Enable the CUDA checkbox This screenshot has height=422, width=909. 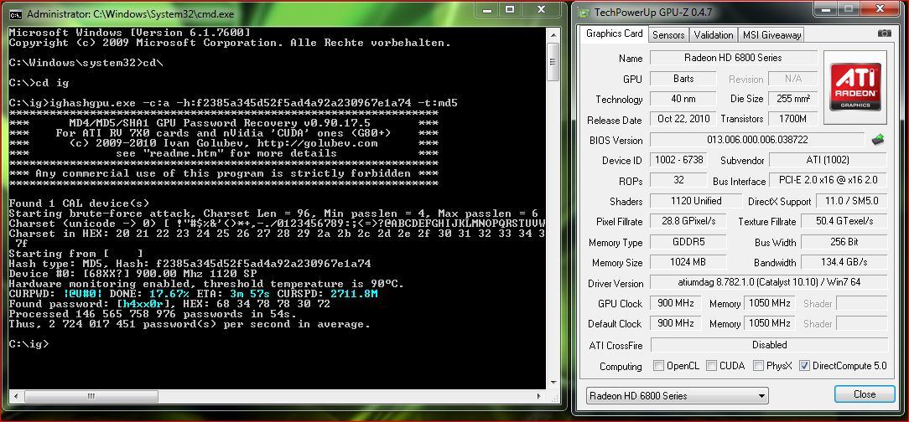tap(710, 366)
